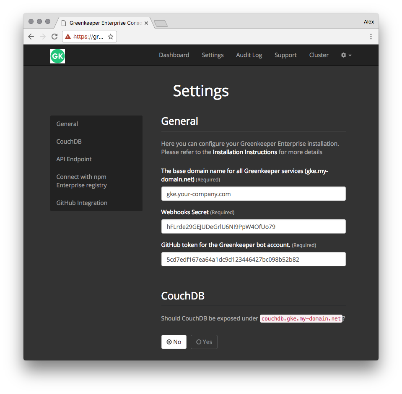Open a new browser tab
Image resolution: width=402 pixels, height=394 pixels.
[x=161, y=24]
